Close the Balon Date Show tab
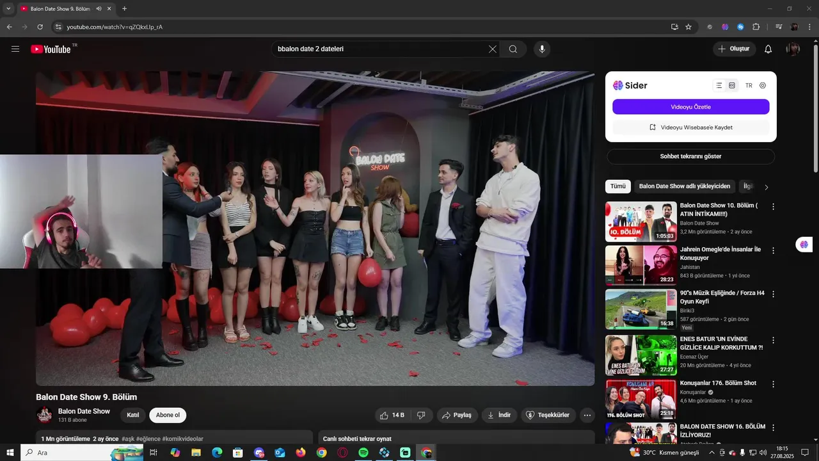 109,8
